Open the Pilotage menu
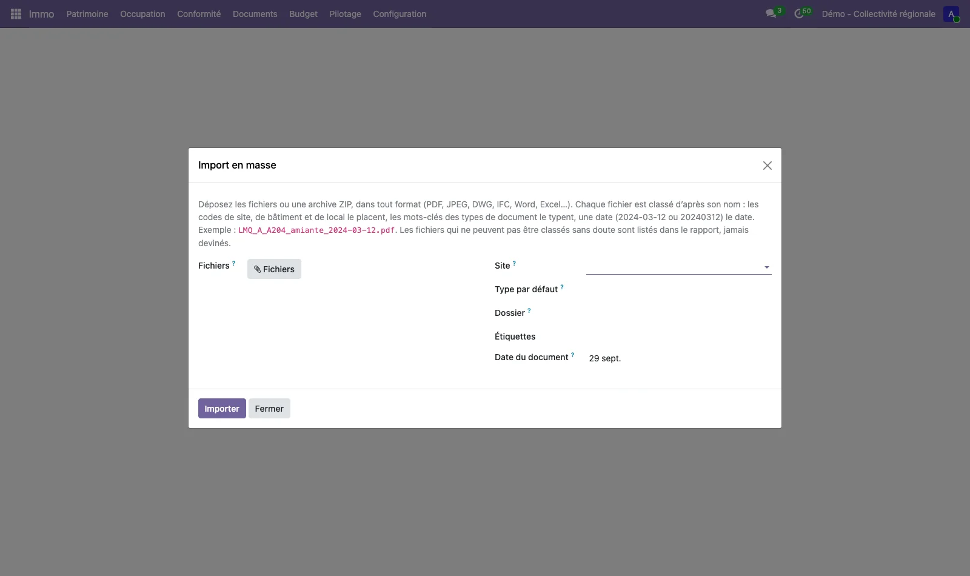 [x=345, y=14]
